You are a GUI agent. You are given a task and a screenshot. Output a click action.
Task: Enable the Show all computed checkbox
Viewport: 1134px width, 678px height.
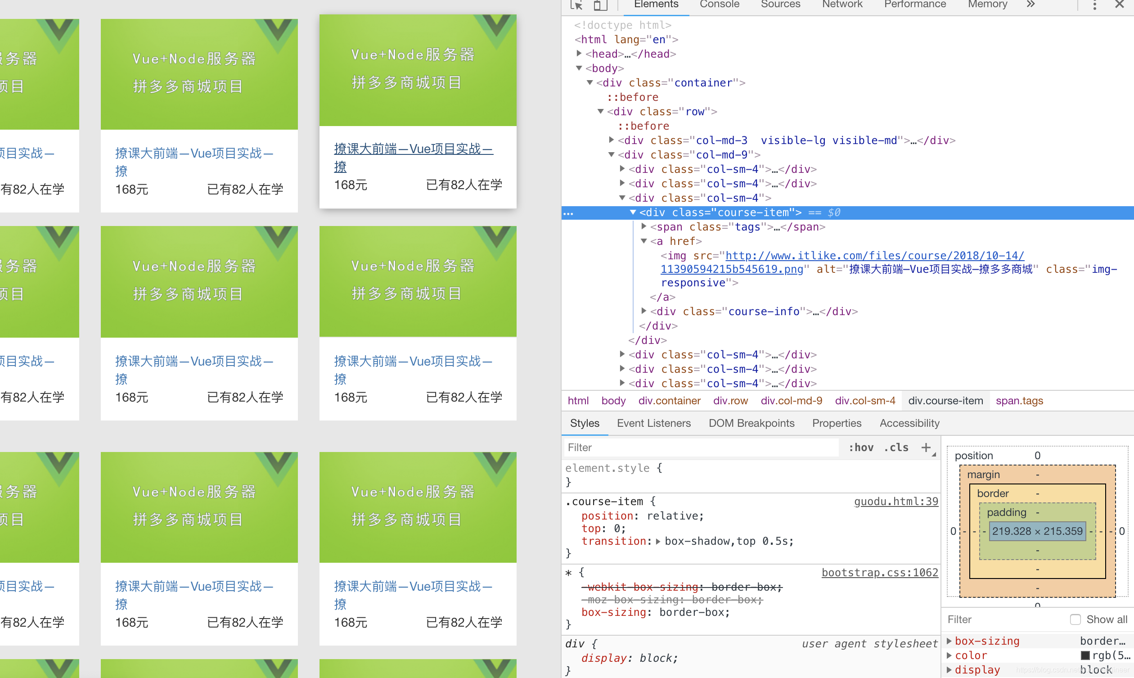point(1075,619)
